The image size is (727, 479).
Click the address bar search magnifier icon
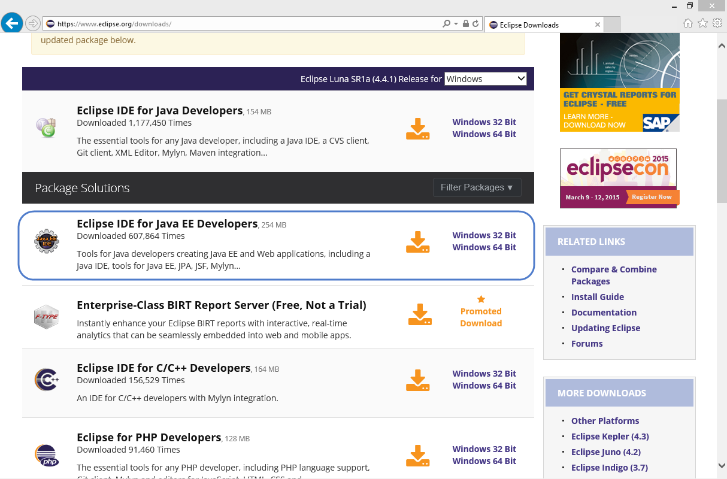coord(446,24)
